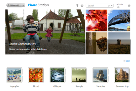Image resolution: width=136 pixels, height=91 pixels.
Task: Expand the admin user menu arrow
Action: tap(118, 7)
